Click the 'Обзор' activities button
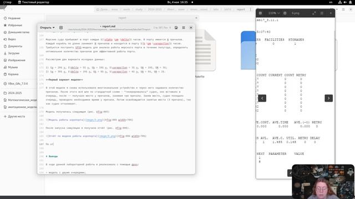Screen dimensions: 355x199 click(x=7, y=2)
